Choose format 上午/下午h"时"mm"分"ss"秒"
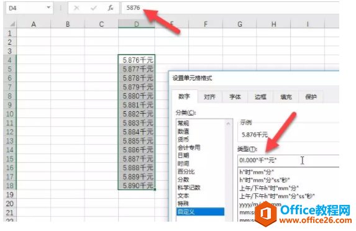Viewport: 356px width, 231px height. point(276,196)
